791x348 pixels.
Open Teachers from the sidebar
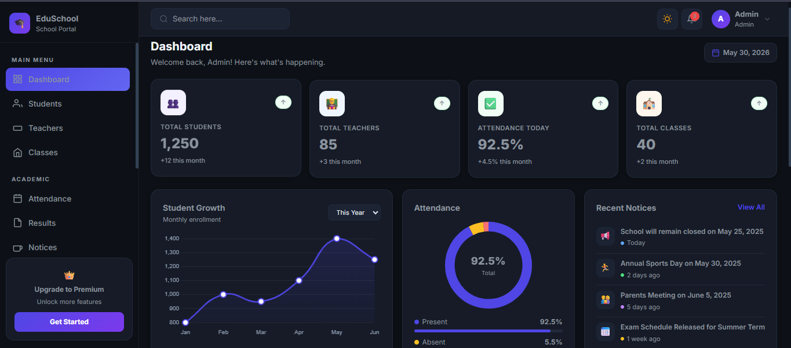coord(68,128)
